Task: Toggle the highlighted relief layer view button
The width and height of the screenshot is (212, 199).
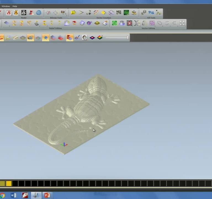Action: point(30,38)
